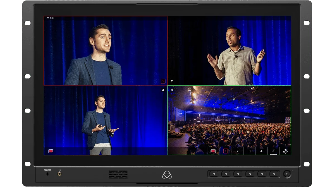Select the camera 2 speaker feed
The height and width of the screenshot is (187, 335).
(229, 51)
